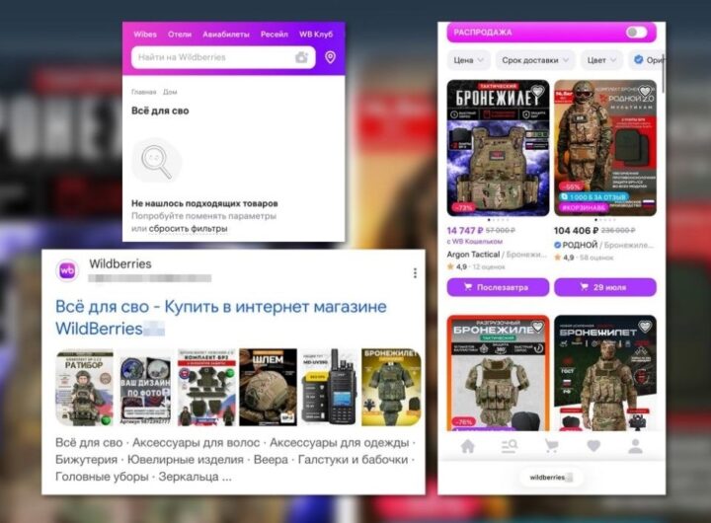Expand the Цвет filter dropdown

tap(601, 60)
